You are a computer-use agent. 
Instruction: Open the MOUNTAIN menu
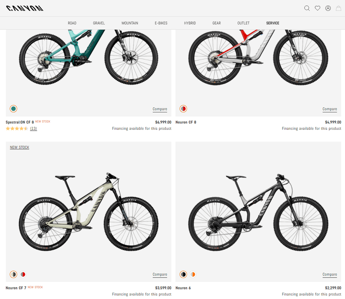[x=130, y=23]
